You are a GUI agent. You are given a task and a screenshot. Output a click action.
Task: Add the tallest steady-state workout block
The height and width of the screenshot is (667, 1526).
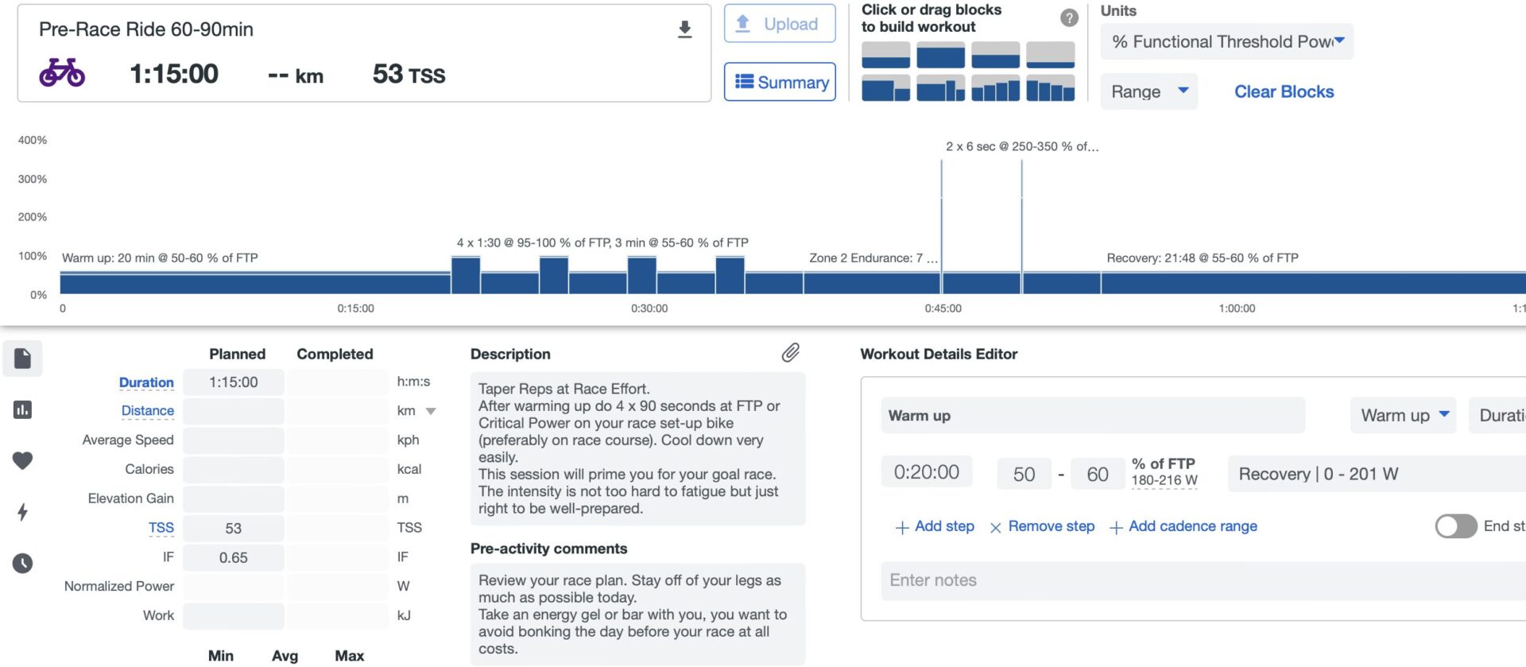940,56
